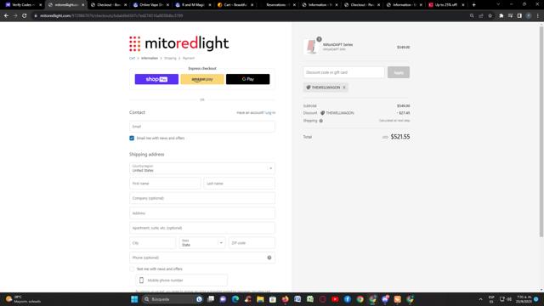Click the taskbar Búsqueda search box

coord(173,299)
